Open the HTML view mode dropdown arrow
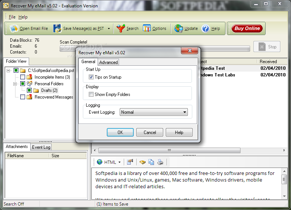 119,162
